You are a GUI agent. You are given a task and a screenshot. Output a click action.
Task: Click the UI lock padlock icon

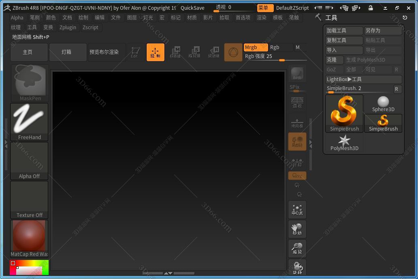pos(371,8)
